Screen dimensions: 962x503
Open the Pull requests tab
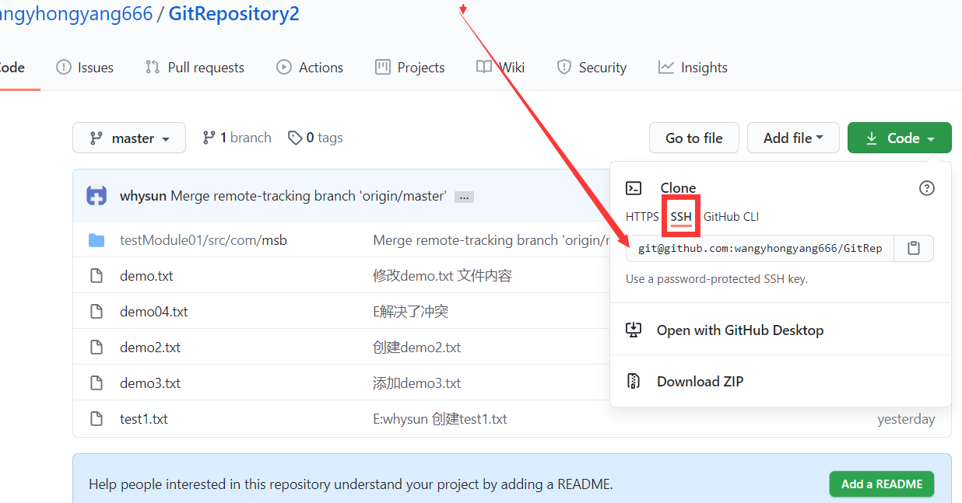(x=195, y=68)
